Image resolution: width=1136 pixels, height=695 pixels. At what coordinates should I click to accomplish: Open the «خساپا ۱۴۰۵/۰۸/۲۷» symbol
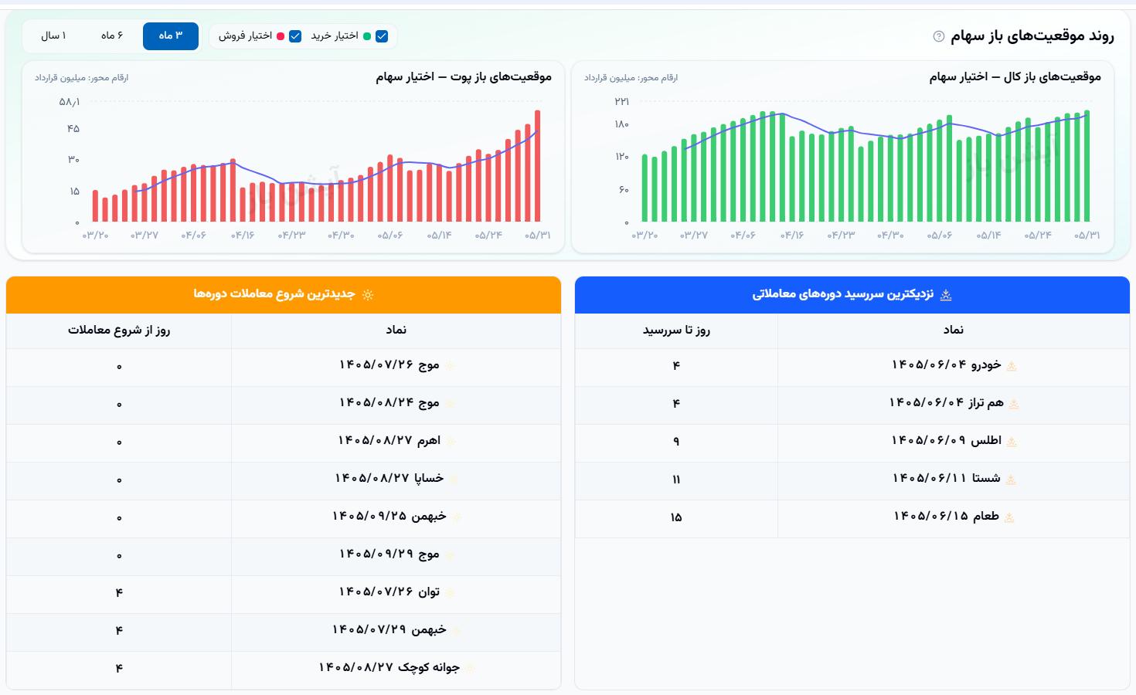point(389,478)
